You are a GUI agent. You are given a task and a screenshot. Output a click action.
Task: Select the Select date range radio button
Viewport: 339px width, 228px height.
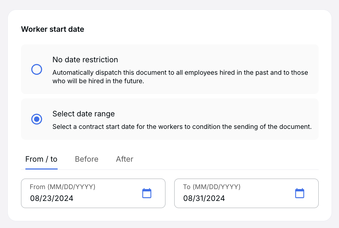tap(37, 119)
